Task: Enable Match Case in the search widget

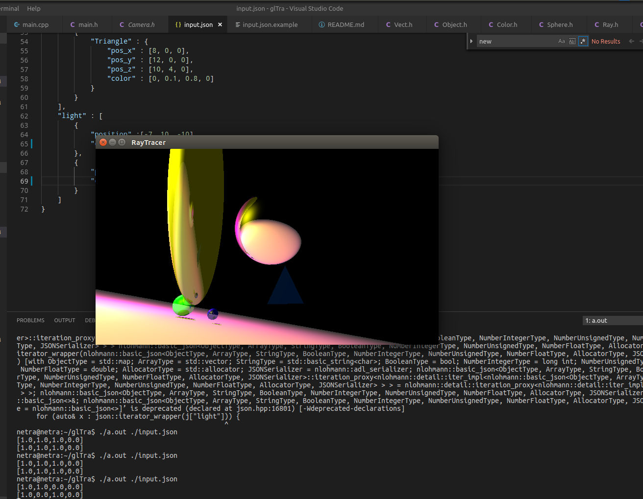Action: pos(562,41)
